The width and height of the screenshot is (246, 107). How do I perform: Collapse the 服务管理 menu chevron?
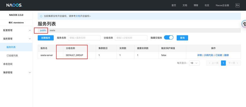(x=30, y=39)
